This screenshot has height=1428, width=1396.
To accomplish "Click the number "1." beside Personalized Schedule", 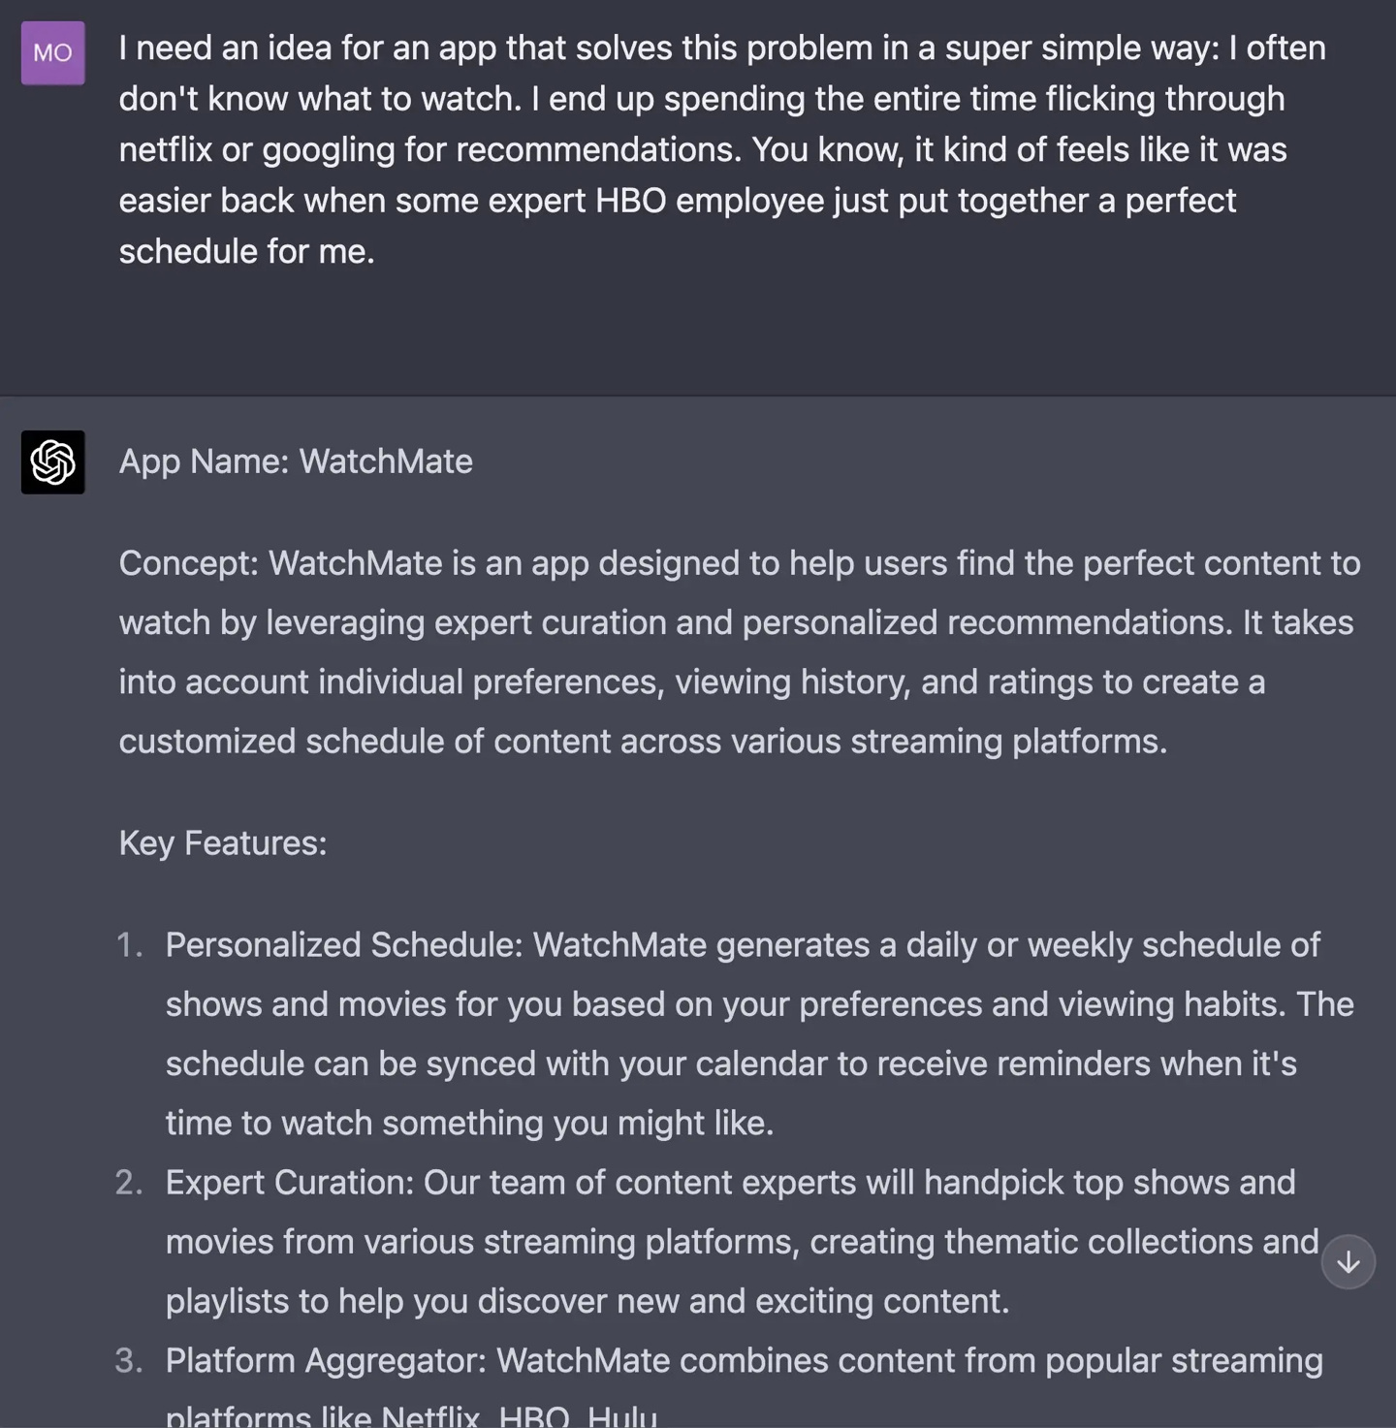I will 131,945.
